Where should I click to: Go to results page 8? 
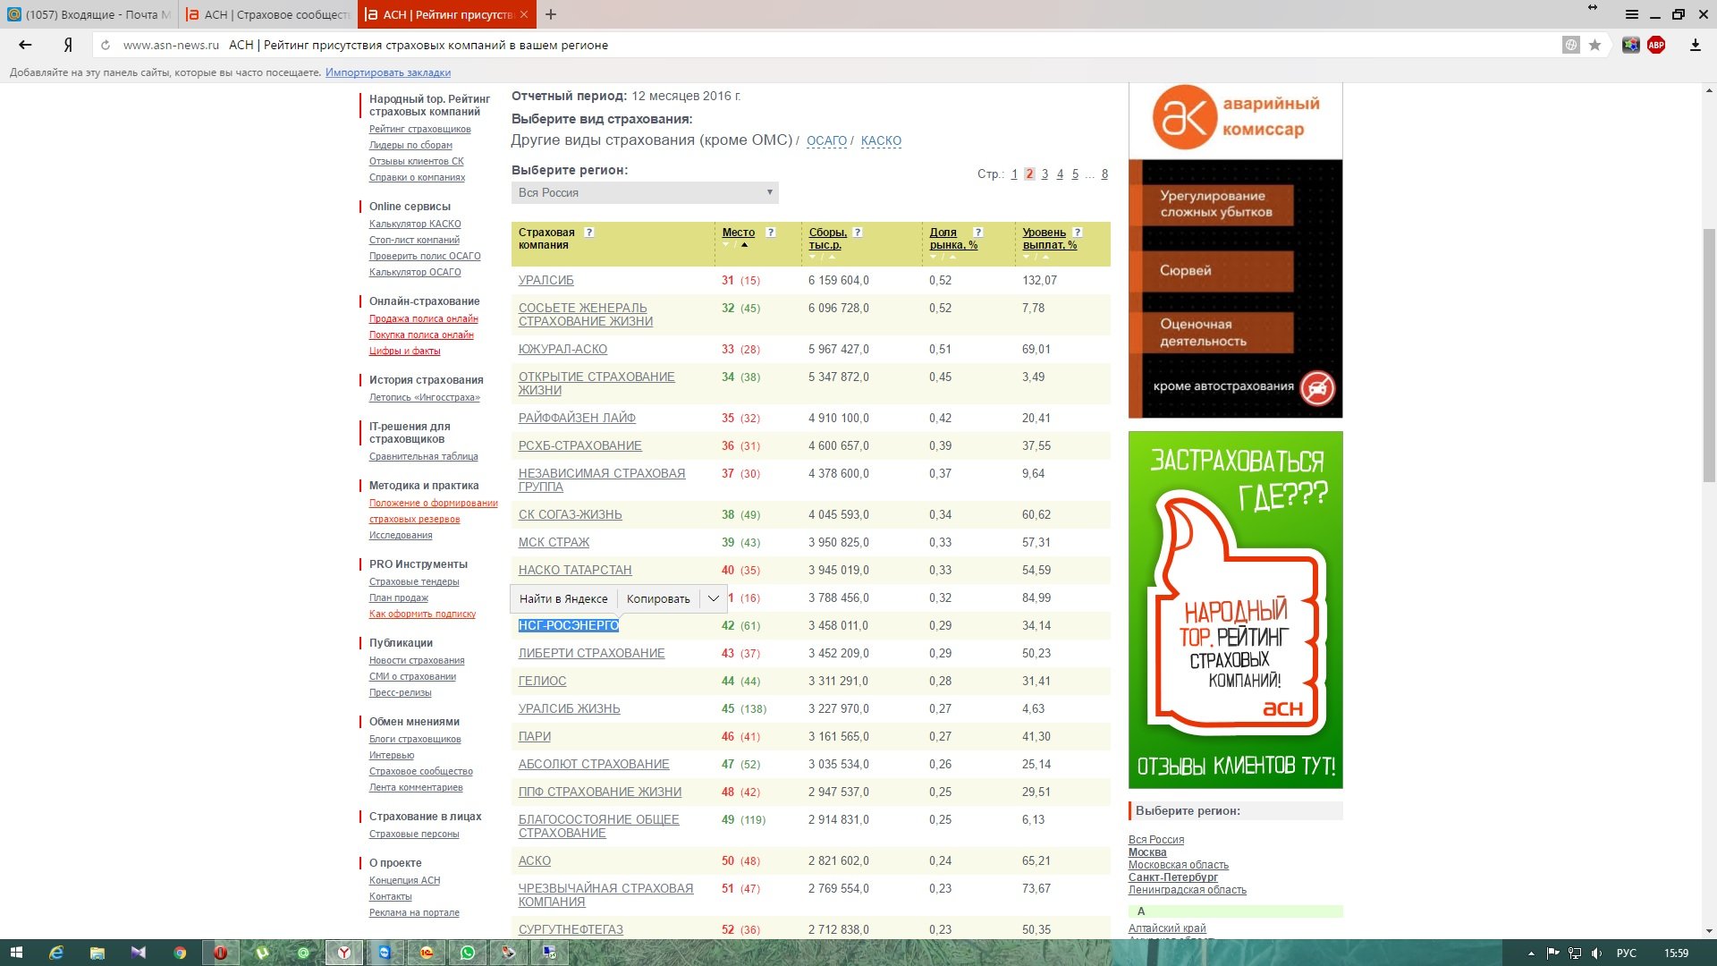1104,174
